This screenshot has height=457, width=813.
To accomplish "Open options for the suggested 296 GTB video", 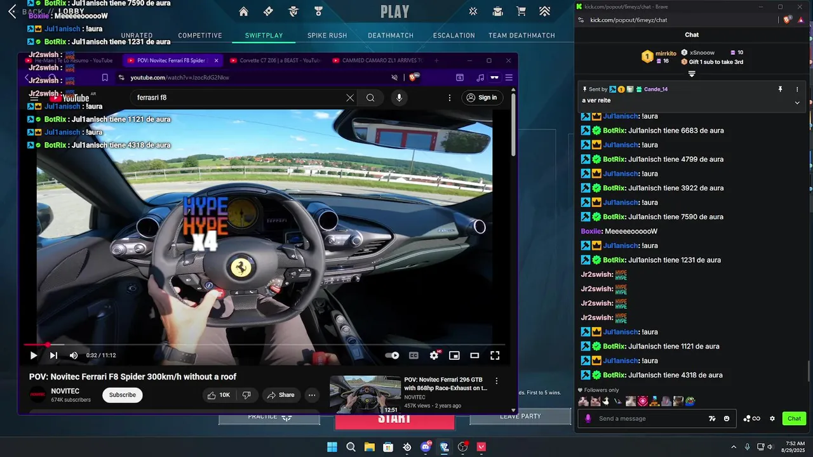I will (x=497, y=381).
